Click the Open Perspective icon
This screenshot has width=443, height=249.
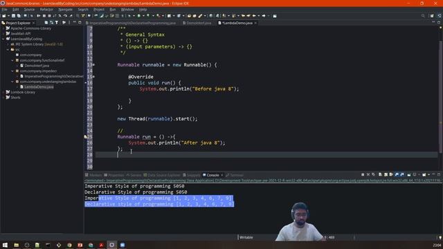[432, 16]
